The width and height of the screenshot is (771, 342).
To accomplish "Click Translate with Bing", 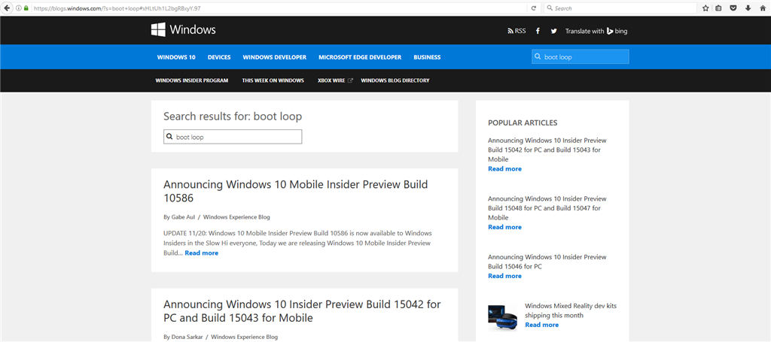I will point(596,31).
